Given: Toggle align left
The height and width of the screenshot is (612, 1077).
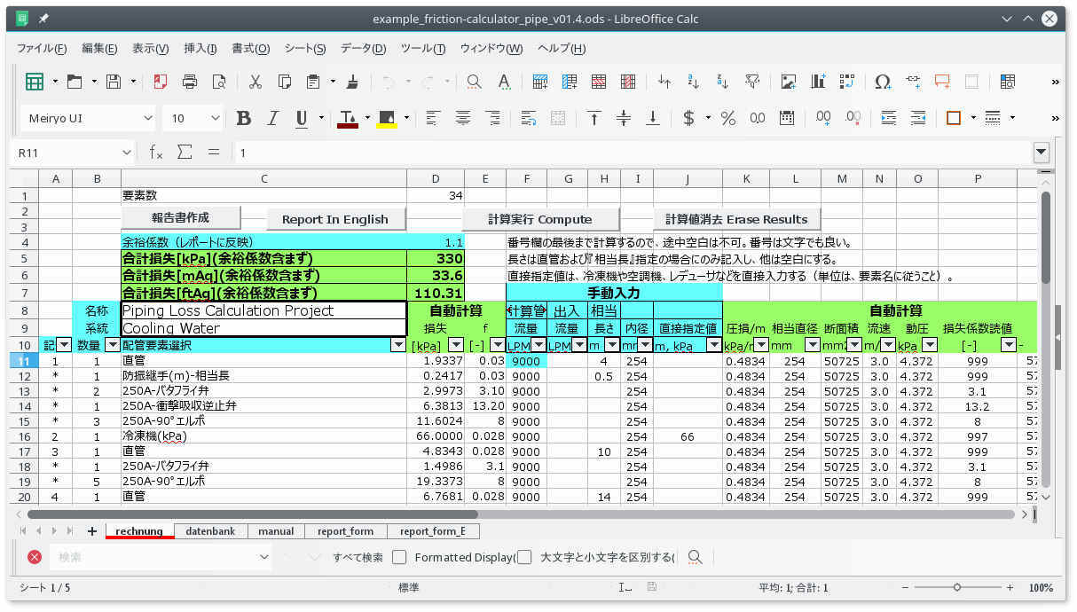Looking at the screenshot, I should point(434,118).
